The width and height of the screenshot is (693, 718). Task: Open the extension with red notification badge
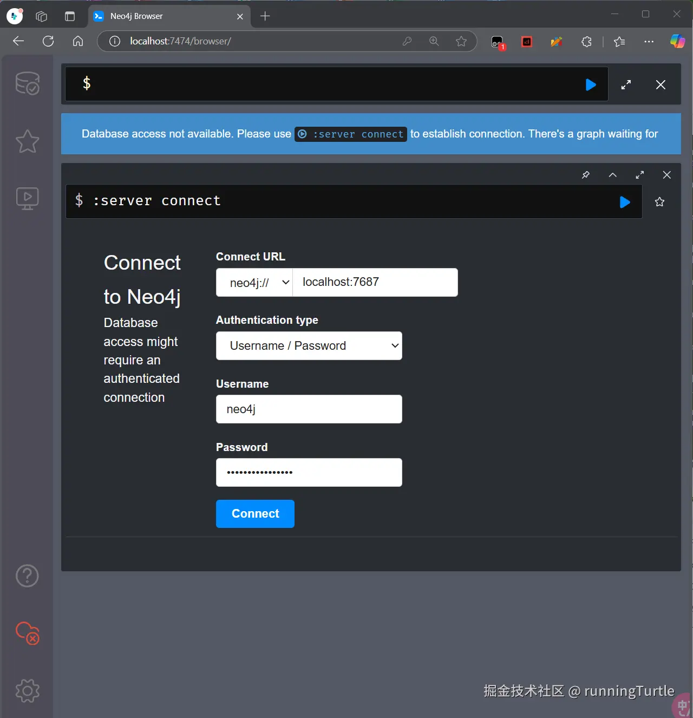click(498, 42)
